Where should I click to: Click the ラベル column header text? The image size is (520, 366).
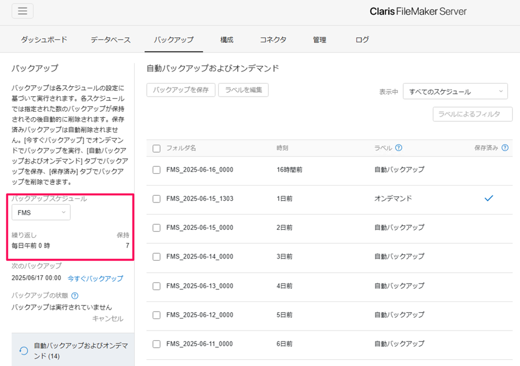coord(383,148)
